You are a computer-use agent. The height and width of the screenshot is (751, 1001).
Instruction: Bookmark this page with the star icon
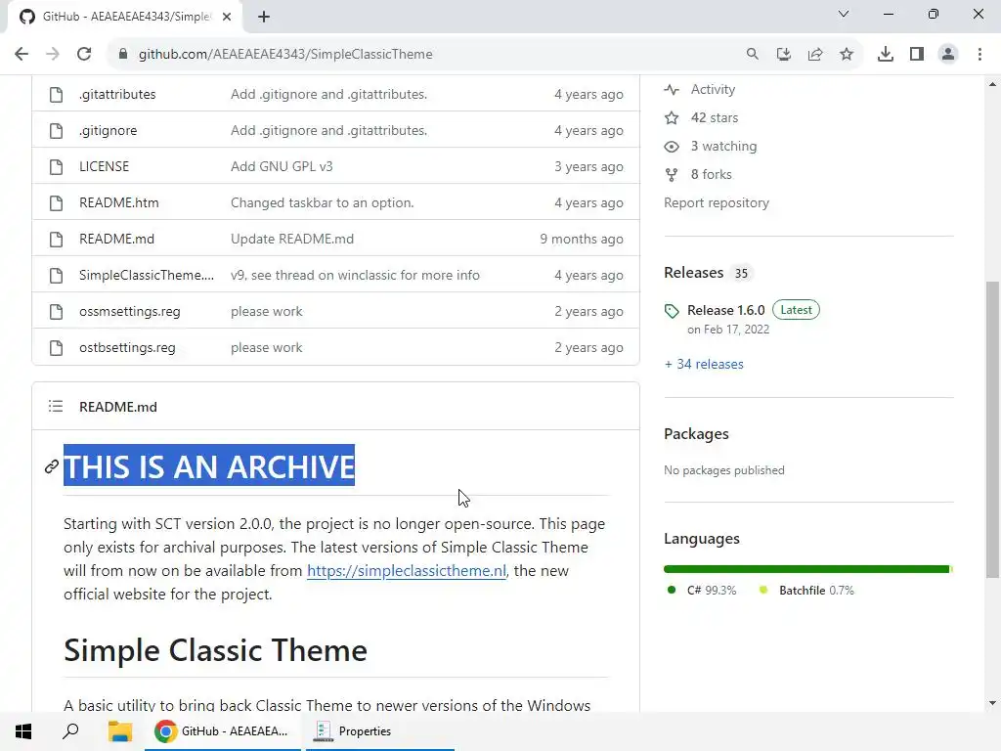click(847, 55)
